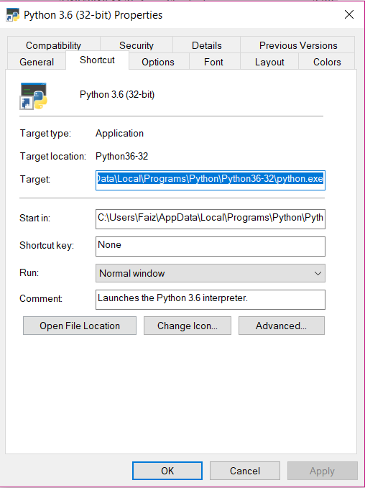Switch to the General tab
Viewport: 365px width, 488px height.
point(37,62)
